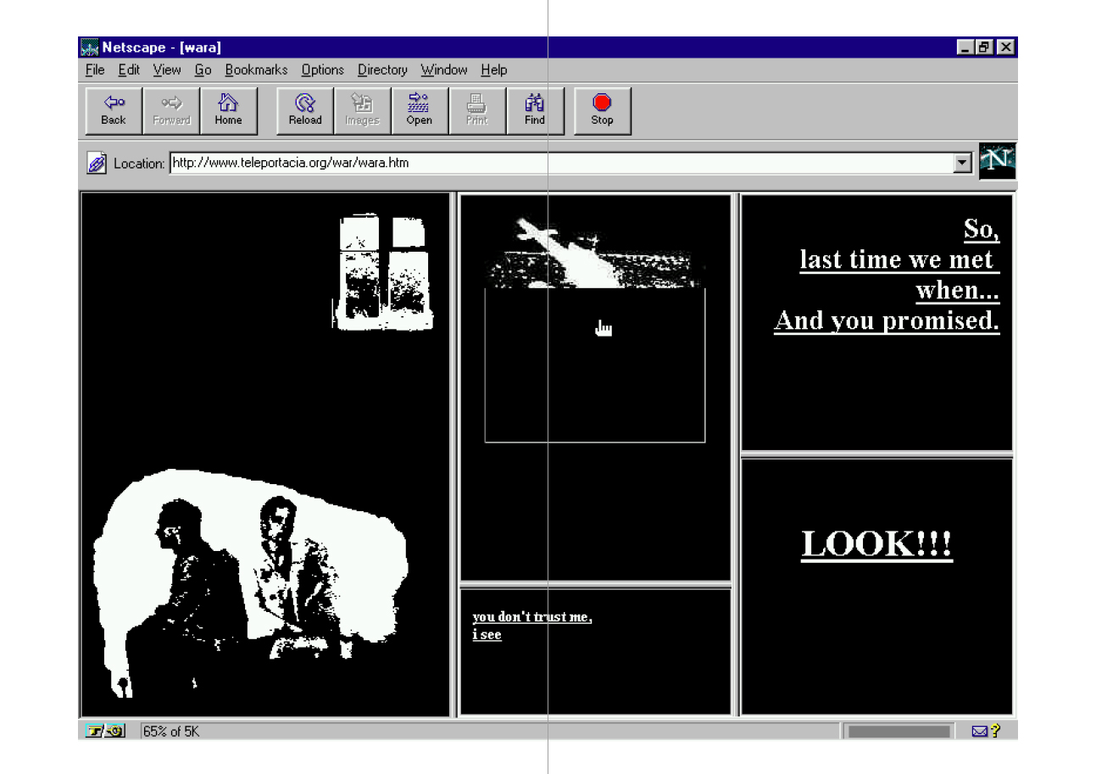The image size is (1096, 774).
Task: Follow the "LOOK!!!" link
Action: [x=876, y=544]
